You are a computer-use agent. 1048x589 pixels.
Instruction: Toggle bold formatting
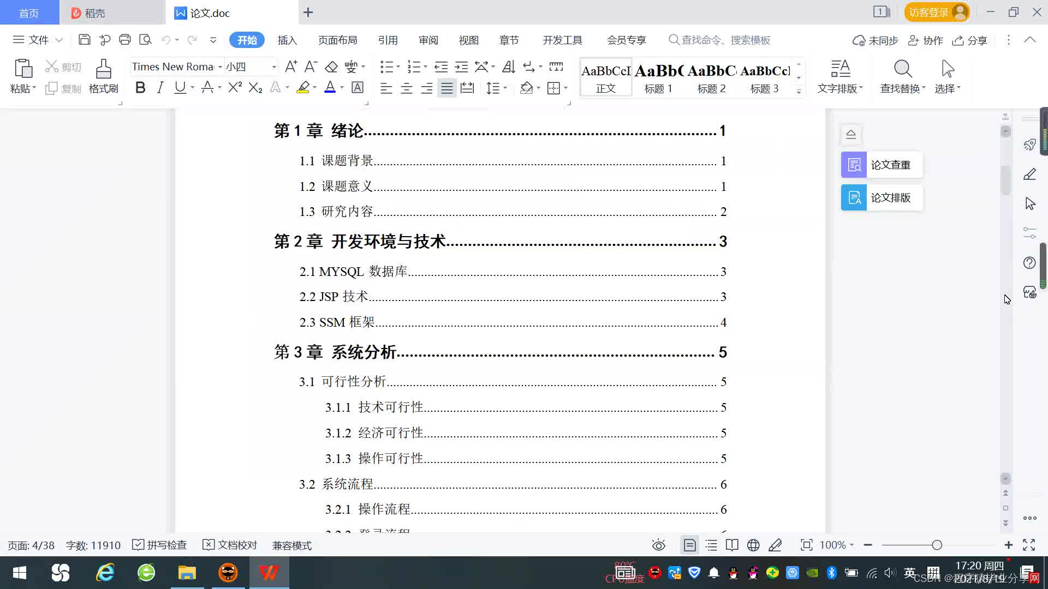click(140, 88)
